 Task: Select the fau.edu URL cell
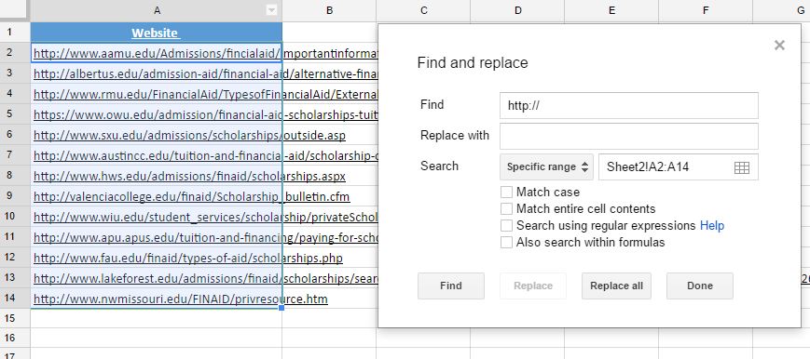(156, 258)
